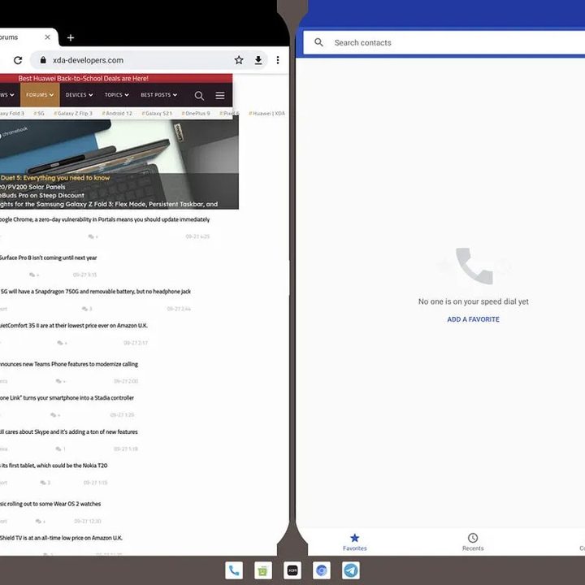The height and width of the screenshot is (585, 585).
Task: Open the #Galaxy S21 tag
Action: tap(157, 113)
